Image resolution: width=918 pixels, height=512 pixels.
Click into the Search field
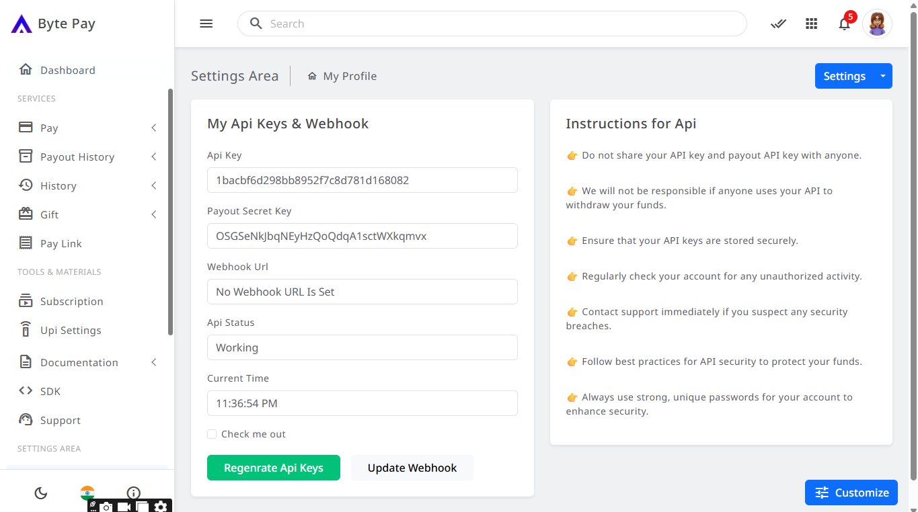coord(492,24)
